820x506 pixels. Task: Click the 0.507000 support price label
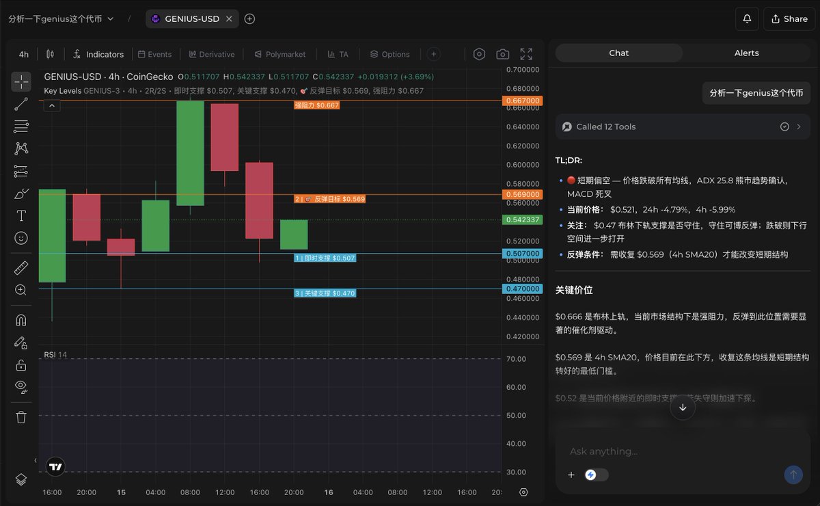click(x=522, y=254)
